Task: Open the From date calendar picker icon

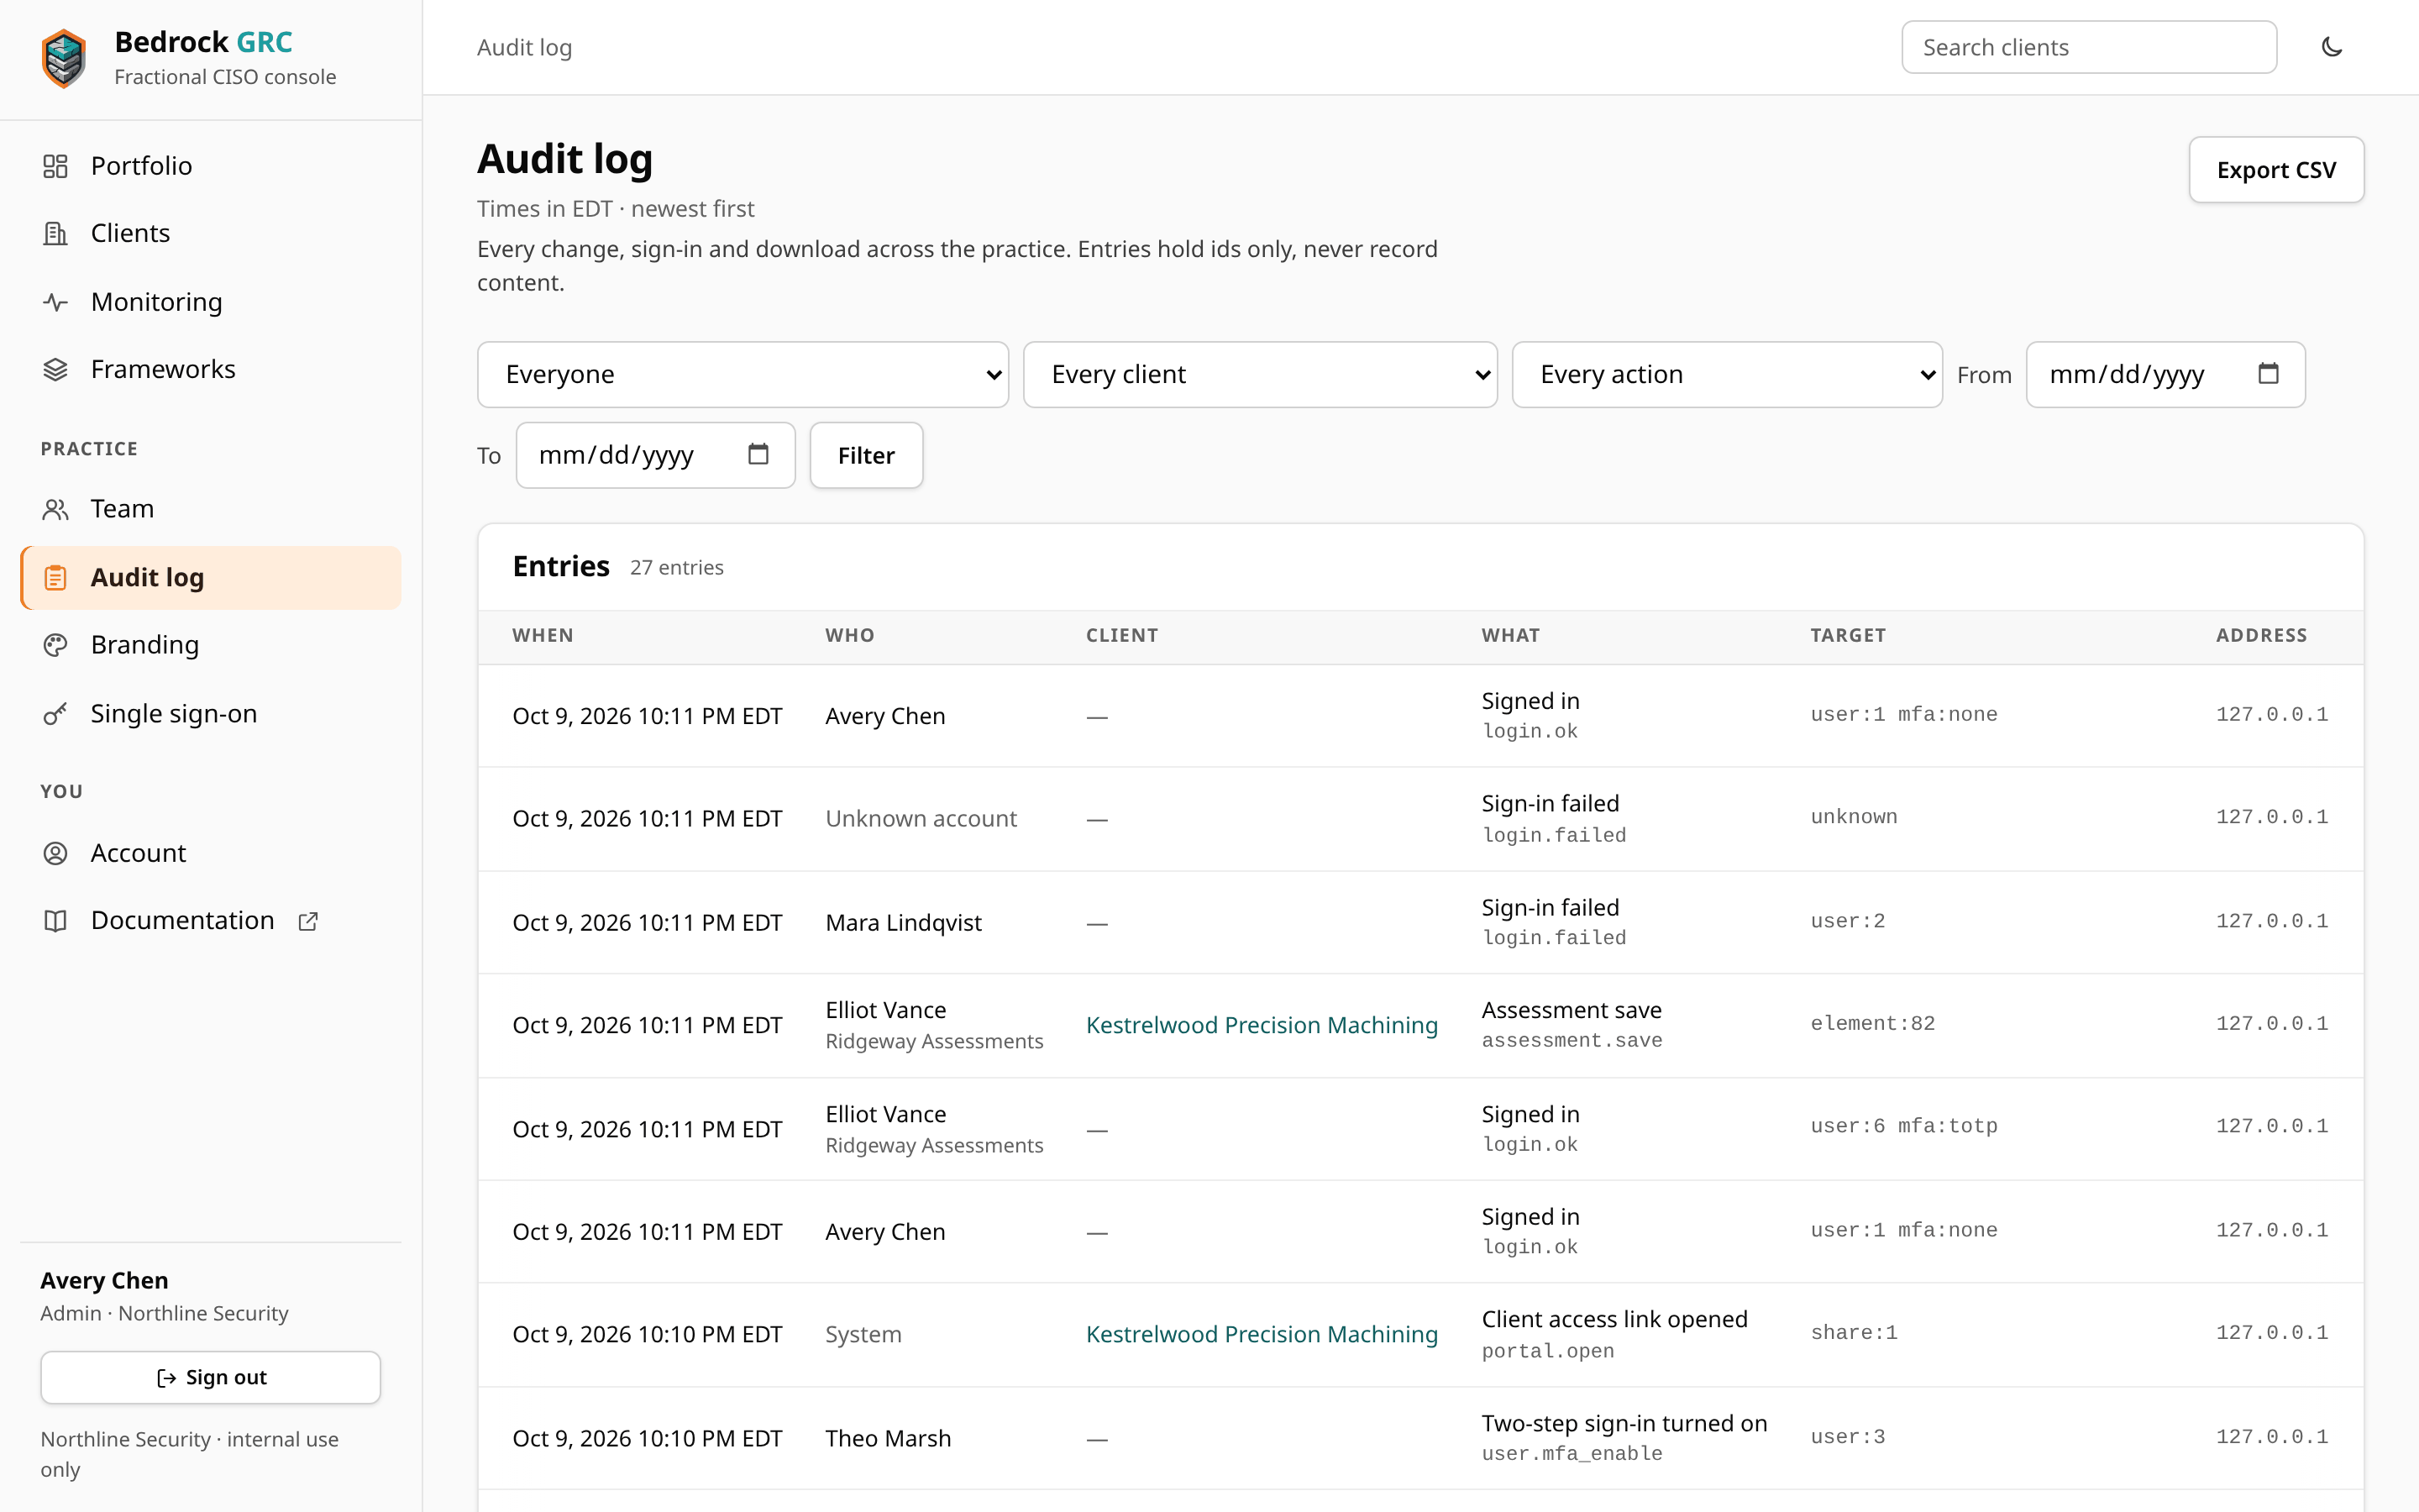Action: pos(2268,374)
